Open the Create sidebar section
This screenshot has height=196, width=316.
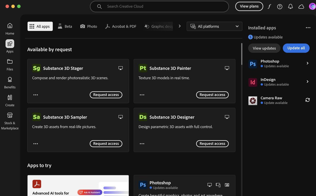pos(10,100)
